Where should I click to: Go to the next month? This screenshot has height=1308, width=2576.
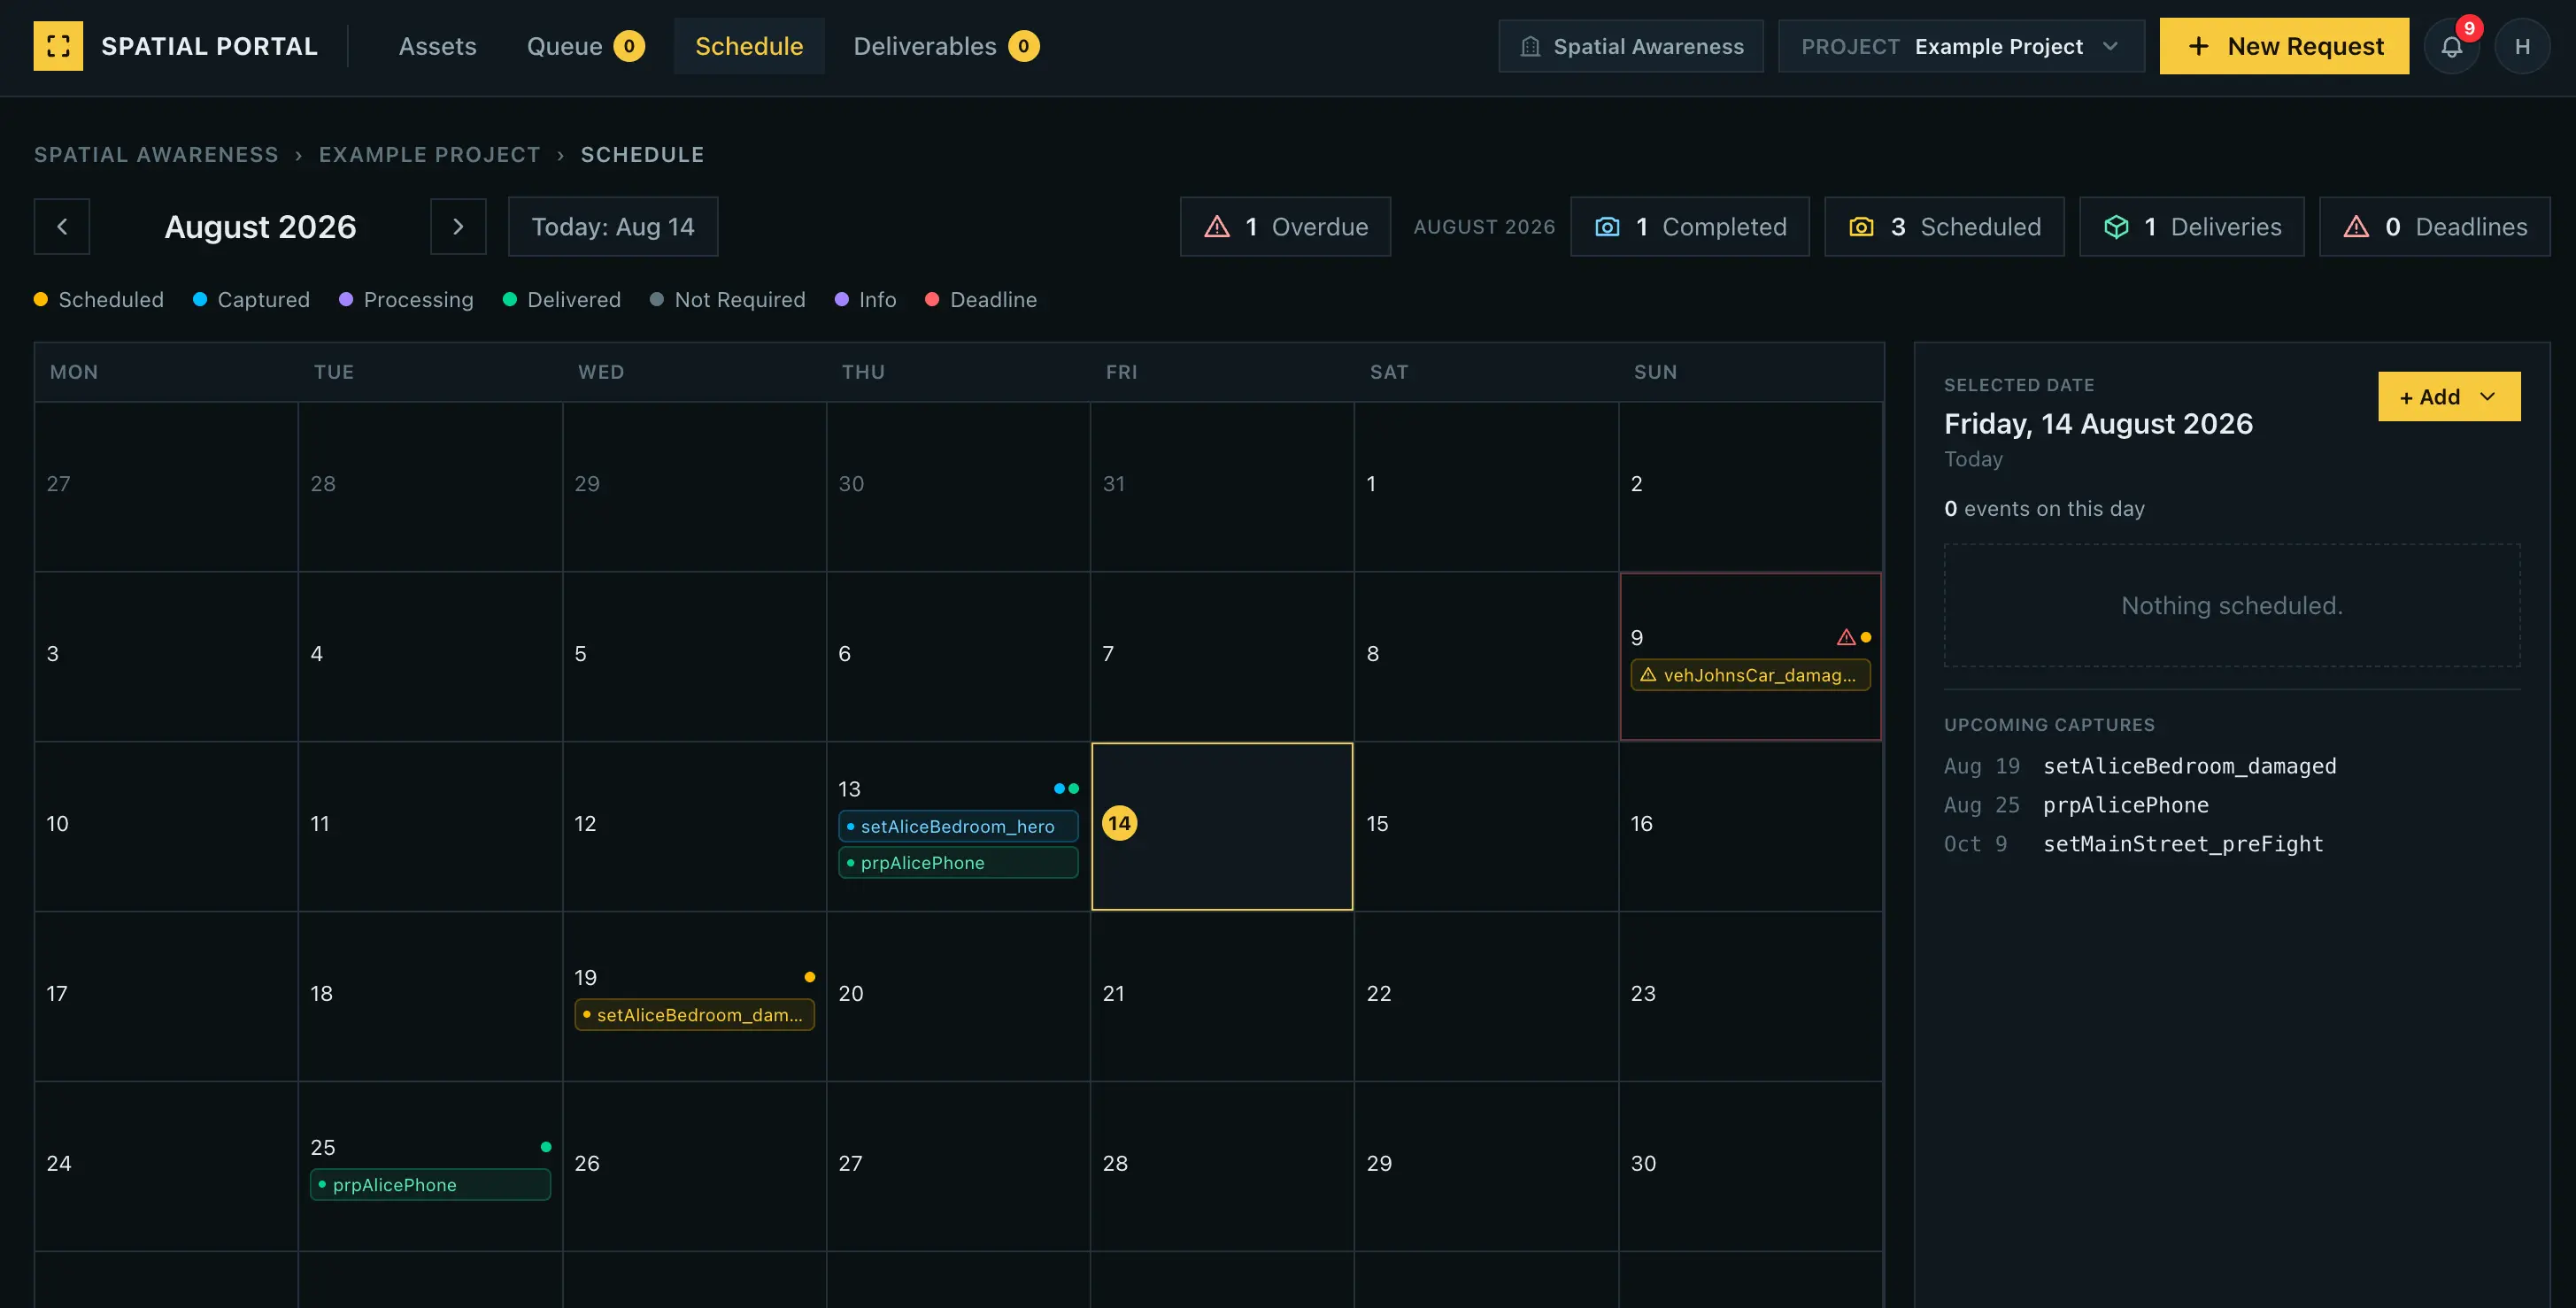coord(458,227)
